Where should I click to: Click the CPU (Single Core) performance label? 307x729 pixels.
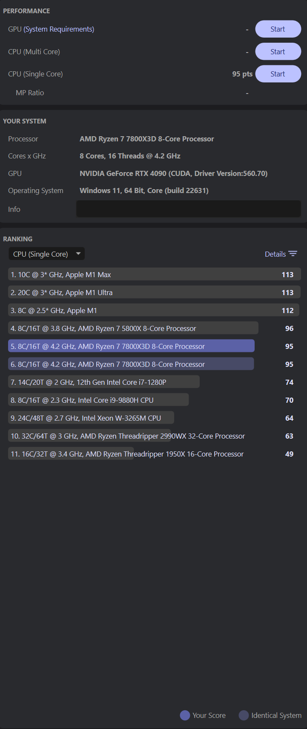click(35, 74)
